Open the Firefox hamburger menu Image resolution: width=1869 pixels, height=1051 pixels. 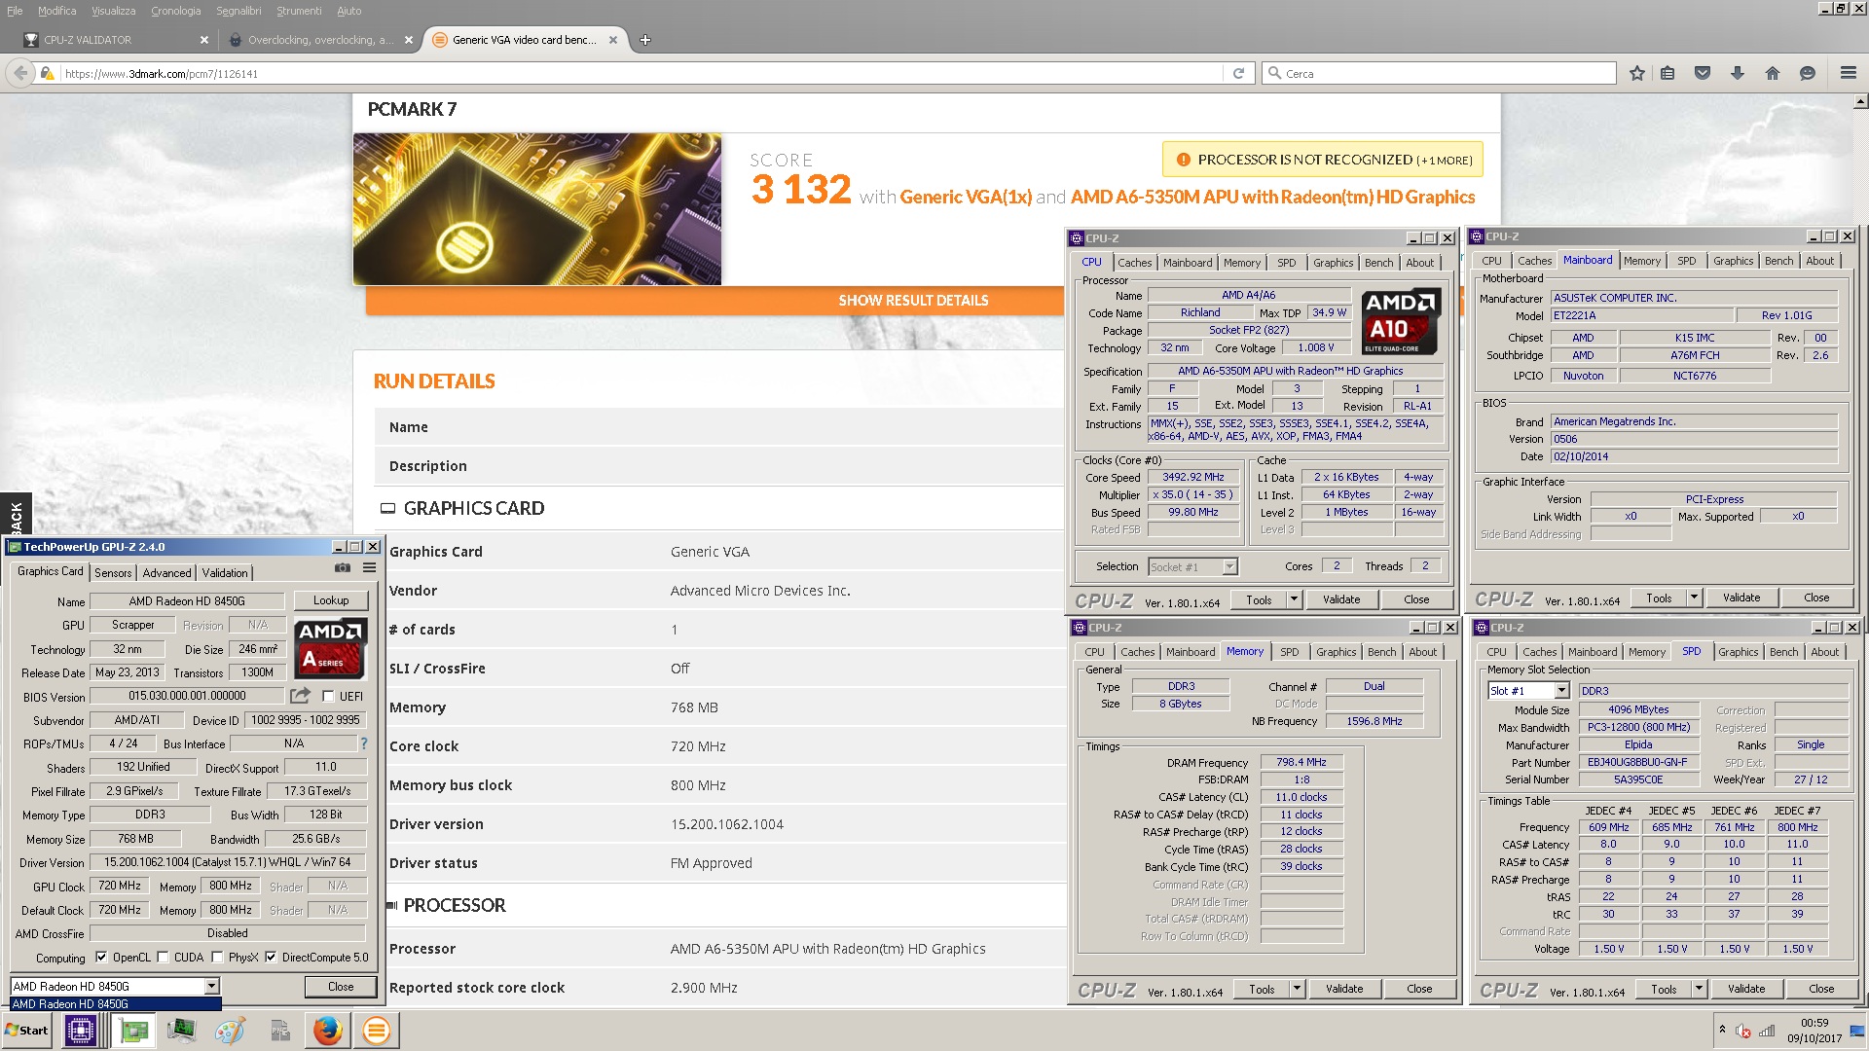tap(1848, 73)
